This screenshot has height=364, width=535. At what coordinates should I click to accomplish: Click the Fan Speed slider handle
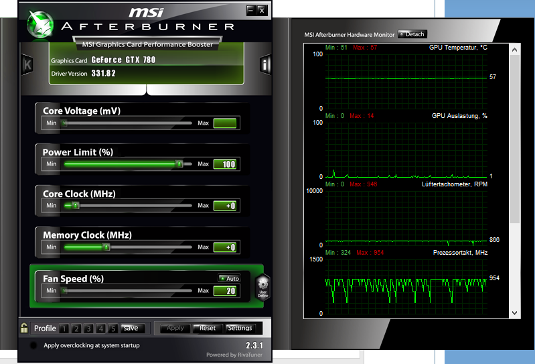point(64,290)
